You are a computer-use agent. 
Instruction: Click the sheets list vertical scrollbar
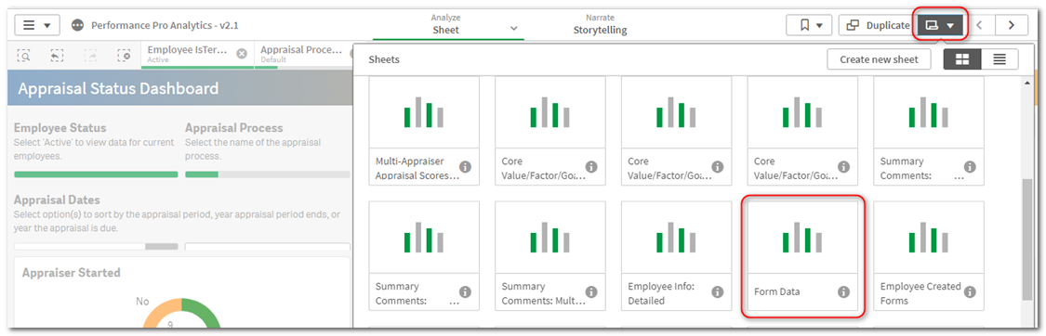(1026, 239)
